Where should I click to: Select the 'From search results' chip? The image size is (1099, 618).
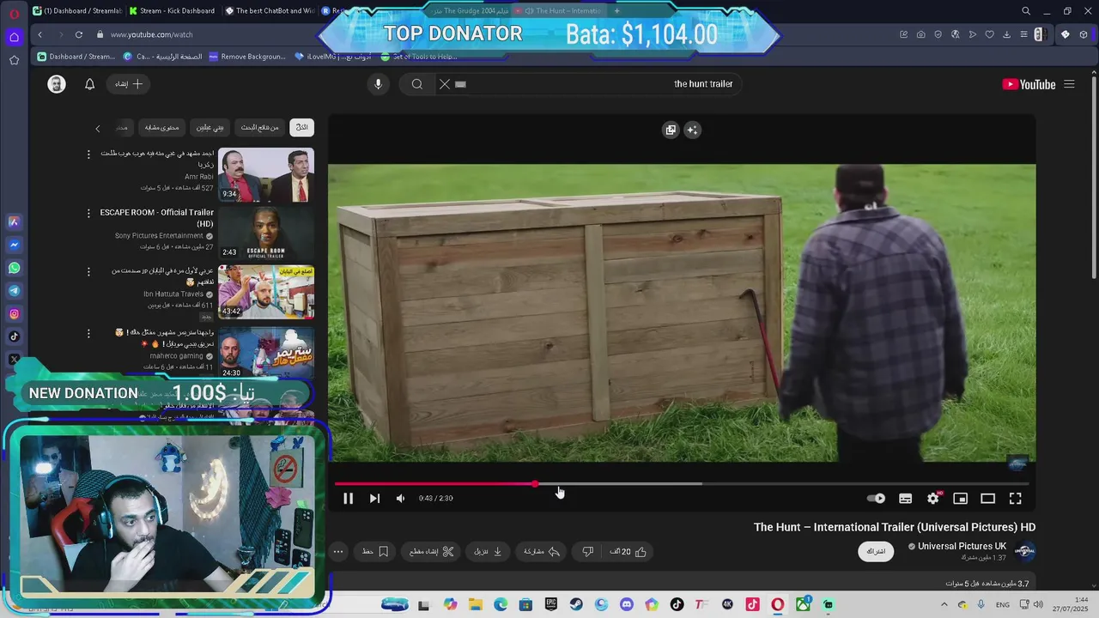260,127
